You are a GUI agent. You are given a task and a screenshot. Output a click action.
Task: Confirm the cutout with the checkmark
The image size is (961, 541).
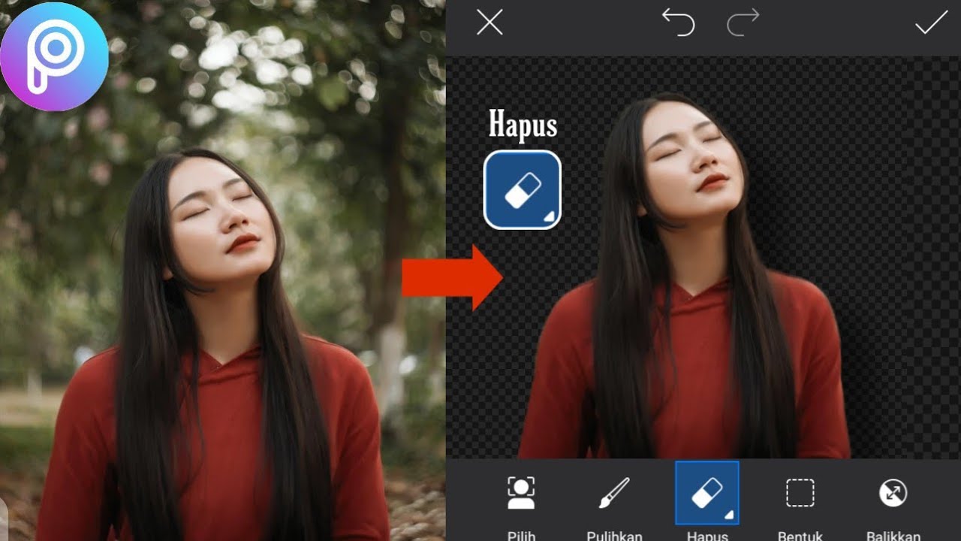pyautogui.click(x=931, y=23)
